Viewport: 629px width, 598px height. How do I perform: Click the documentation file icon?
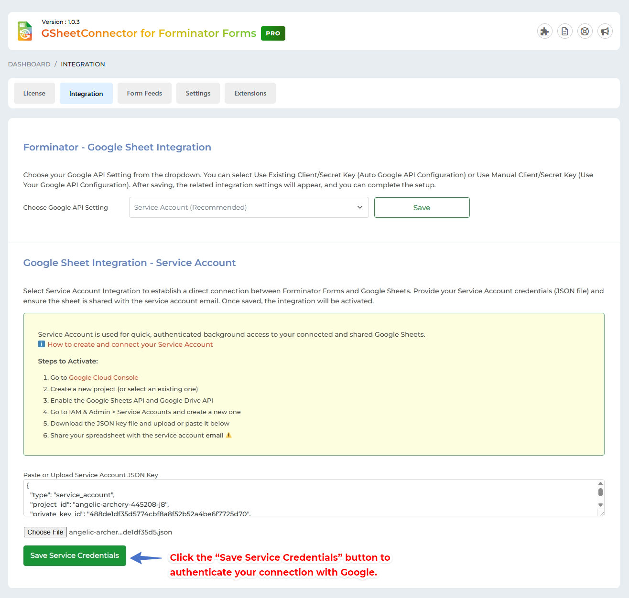click(x=564, y=31)
